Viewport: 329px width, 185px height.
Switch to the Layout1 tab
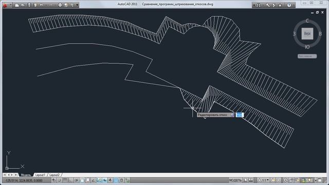click(40, 175)
